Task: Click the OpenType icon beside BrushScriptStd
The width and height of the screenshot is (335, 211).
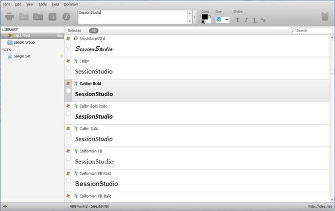Action: pyautogui.click(x=76, y=38)
